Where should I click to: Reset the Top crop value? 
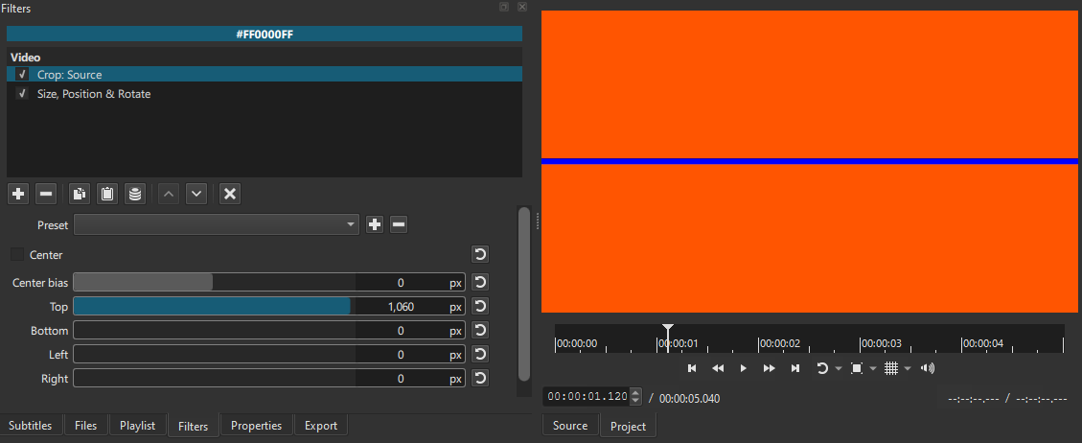[x=480, y=307]
